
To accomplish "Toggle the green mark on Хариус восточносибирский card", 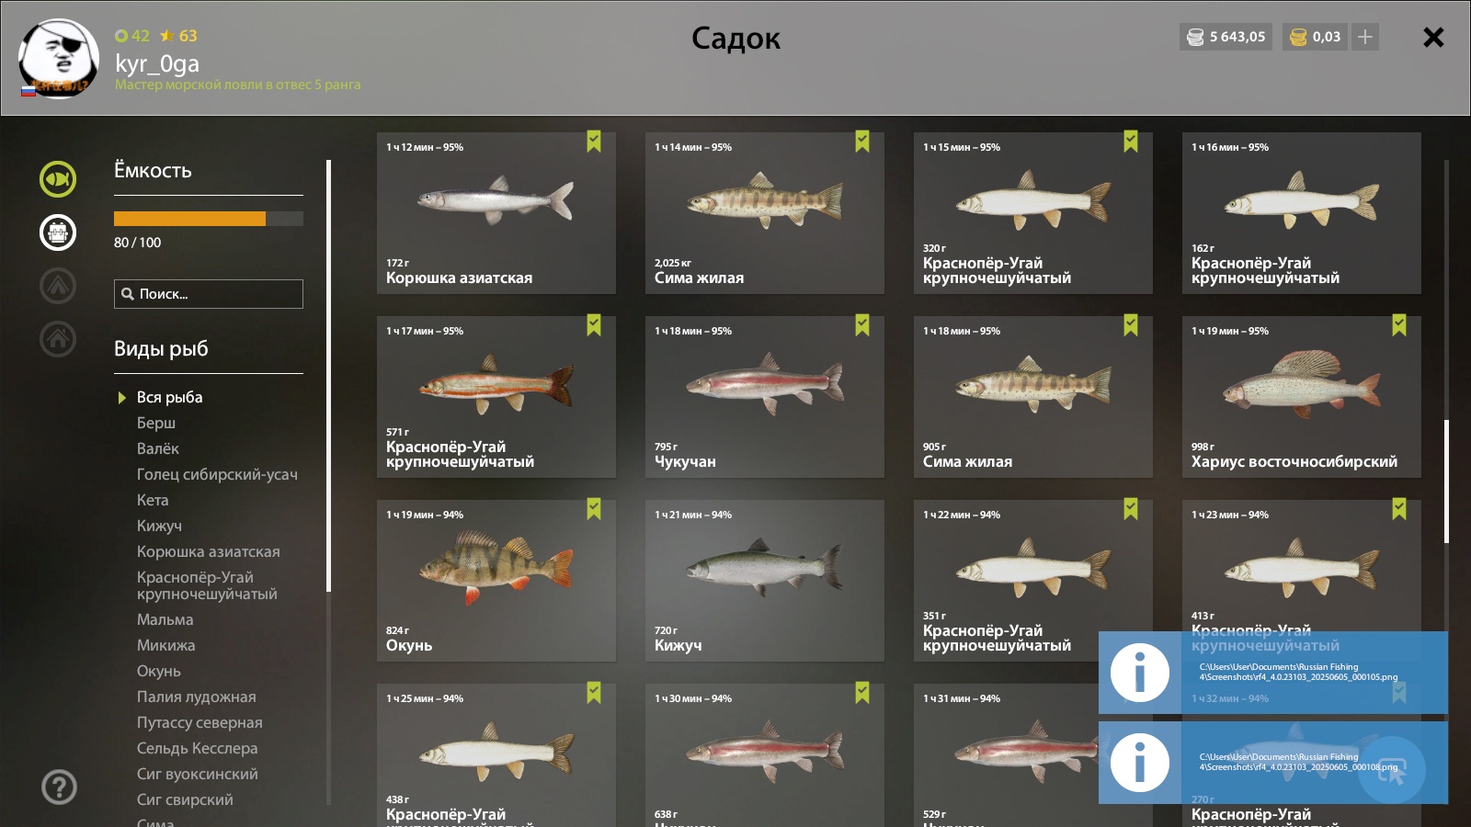I will (x=1399, y=325).
